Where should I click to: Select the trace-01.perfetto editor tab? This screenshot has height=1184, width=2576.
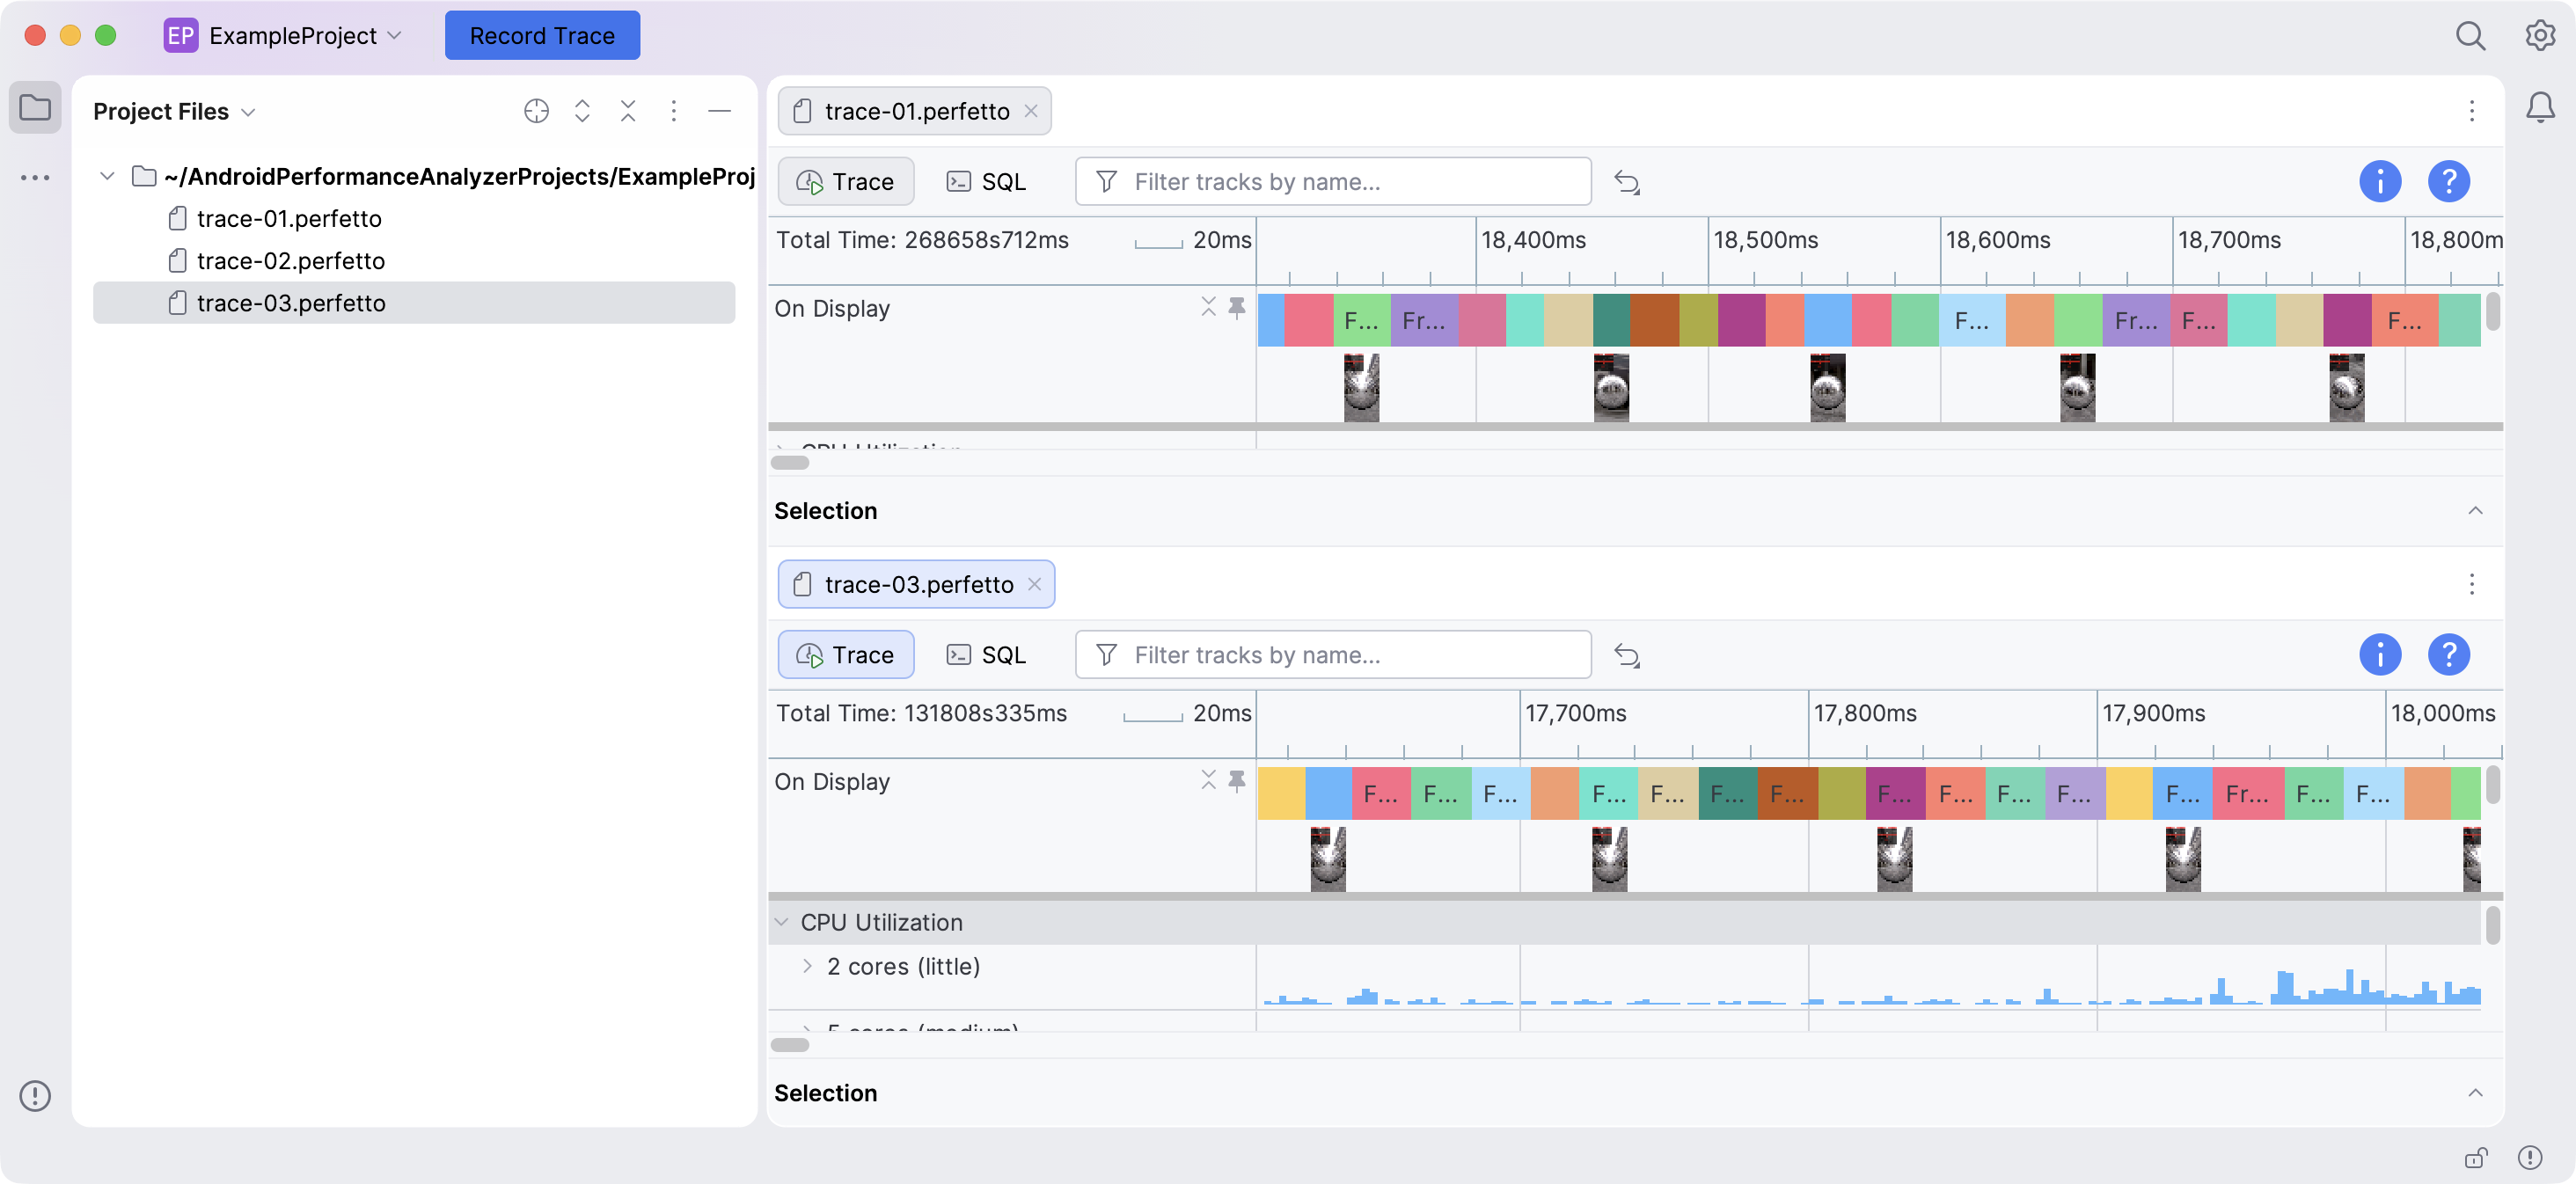pos(914,111)
